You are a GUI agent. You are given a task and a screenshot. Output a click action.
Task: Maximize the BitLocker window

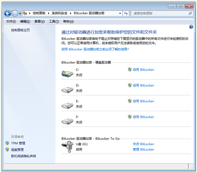pos(181,6)
